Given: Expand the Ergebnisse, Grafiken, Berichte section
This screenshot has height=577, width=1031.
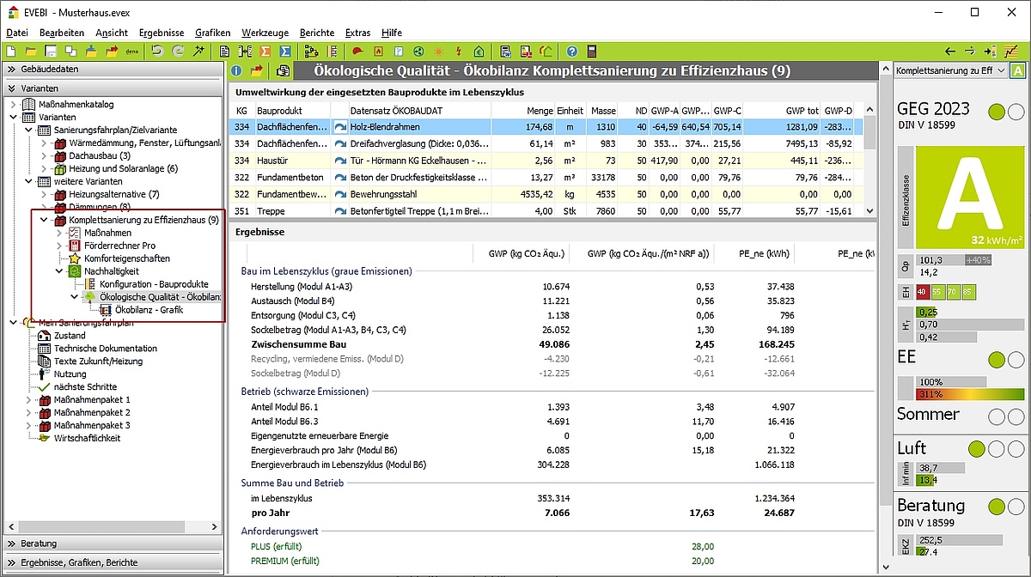Looking at the screenshot, I should tap(113, 562).
